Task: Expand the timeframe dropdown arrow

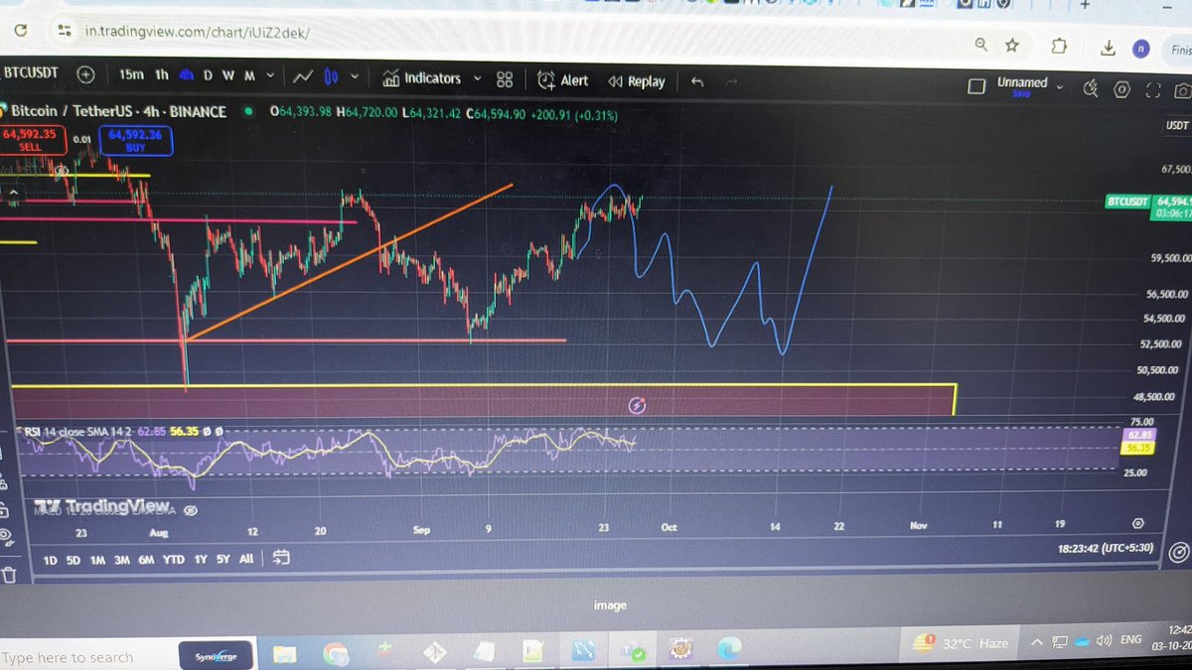Action: pyautogui.click(x=270, y=75)
